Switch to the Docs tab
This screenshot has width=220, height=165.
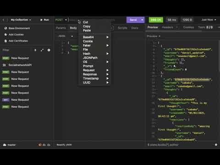135,28
